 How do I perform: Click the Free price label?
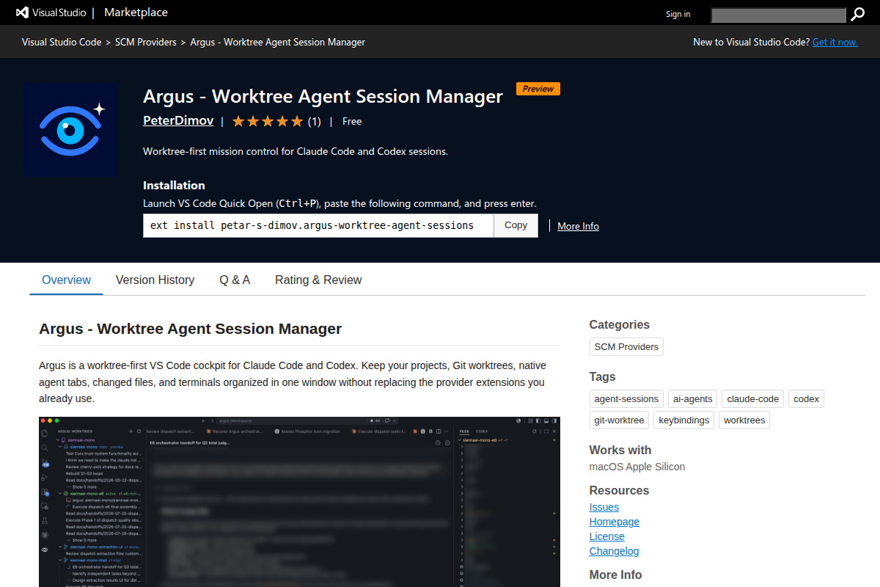pos(352,121)
